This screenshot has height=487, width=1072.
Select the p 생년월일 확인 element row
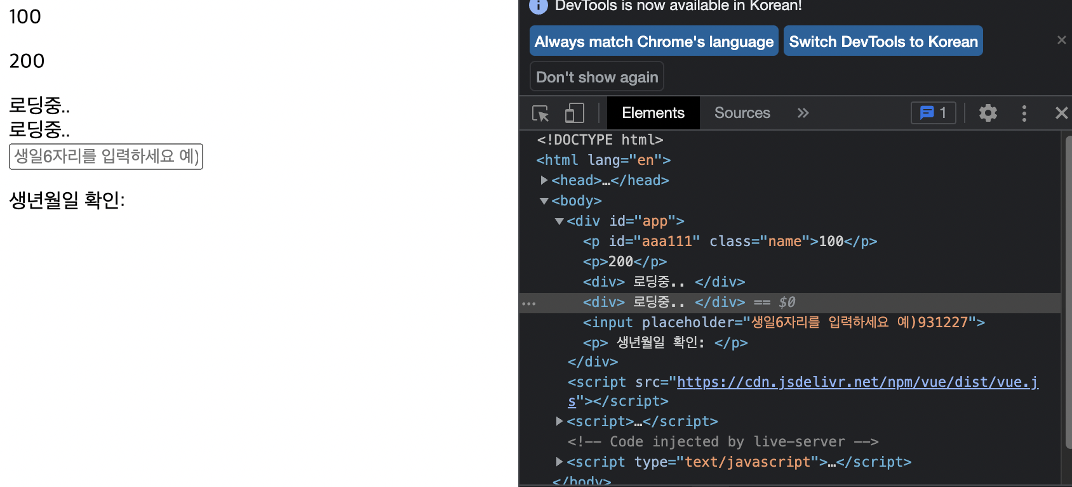(x=790, y=343)
